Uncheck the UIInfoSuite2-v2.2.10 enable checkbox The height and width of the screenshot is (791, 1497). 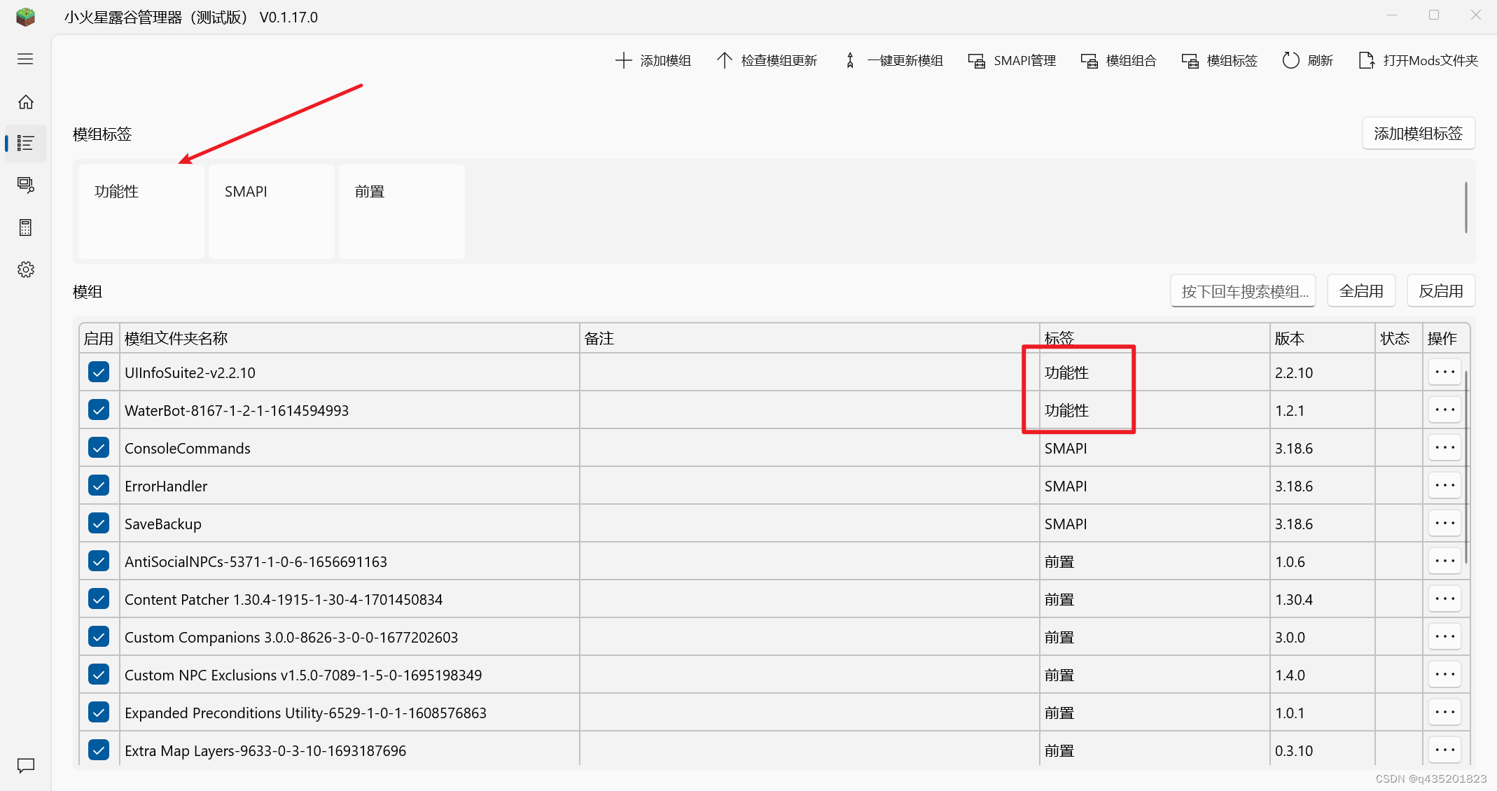point(99,372)
